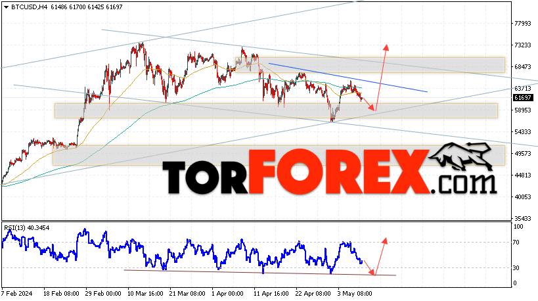Click the 54333 price axis label

coord(522,132)
